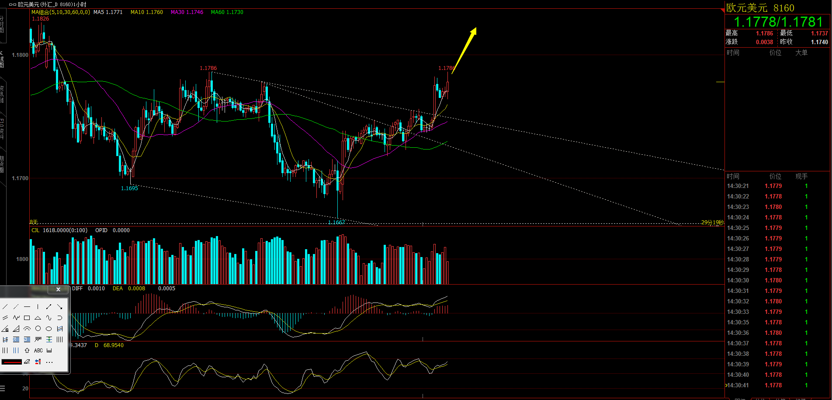Open the red line color swatch
832x400 pixels.
[x=12, y=362]
